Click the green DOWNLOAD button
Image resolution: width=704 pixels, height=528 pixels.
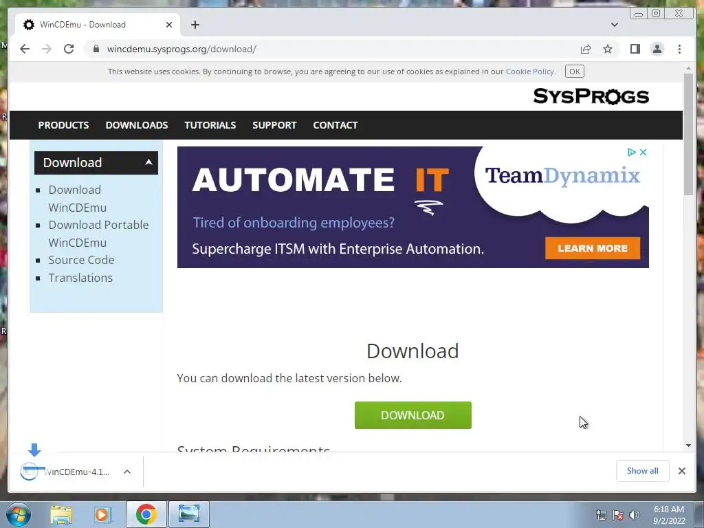412,415
